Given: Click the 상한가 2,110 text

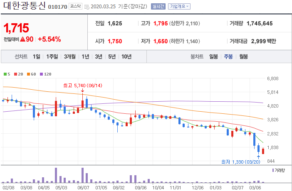Looking at the screenshot, I should (x=184, y=23).
